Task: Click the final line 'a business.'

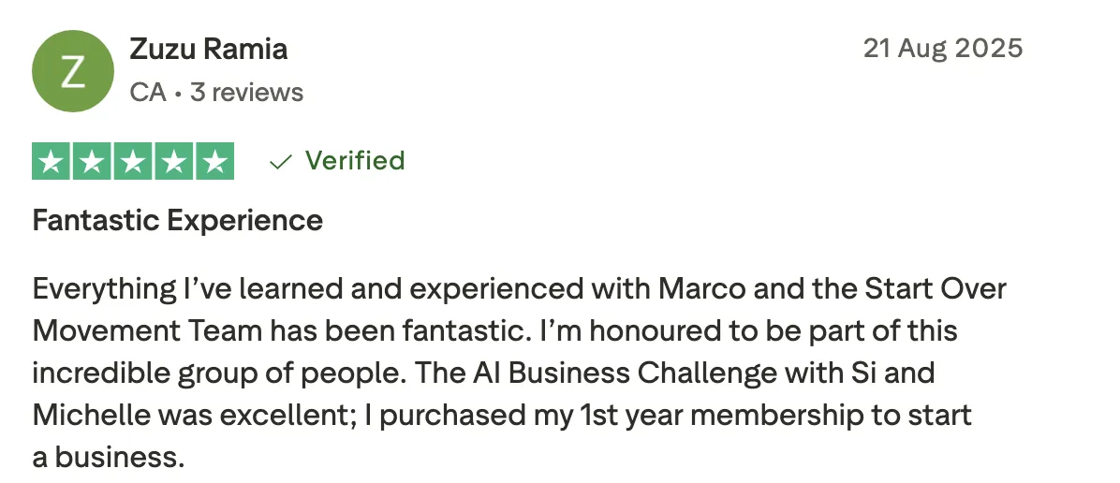Action: coord(109,458)
